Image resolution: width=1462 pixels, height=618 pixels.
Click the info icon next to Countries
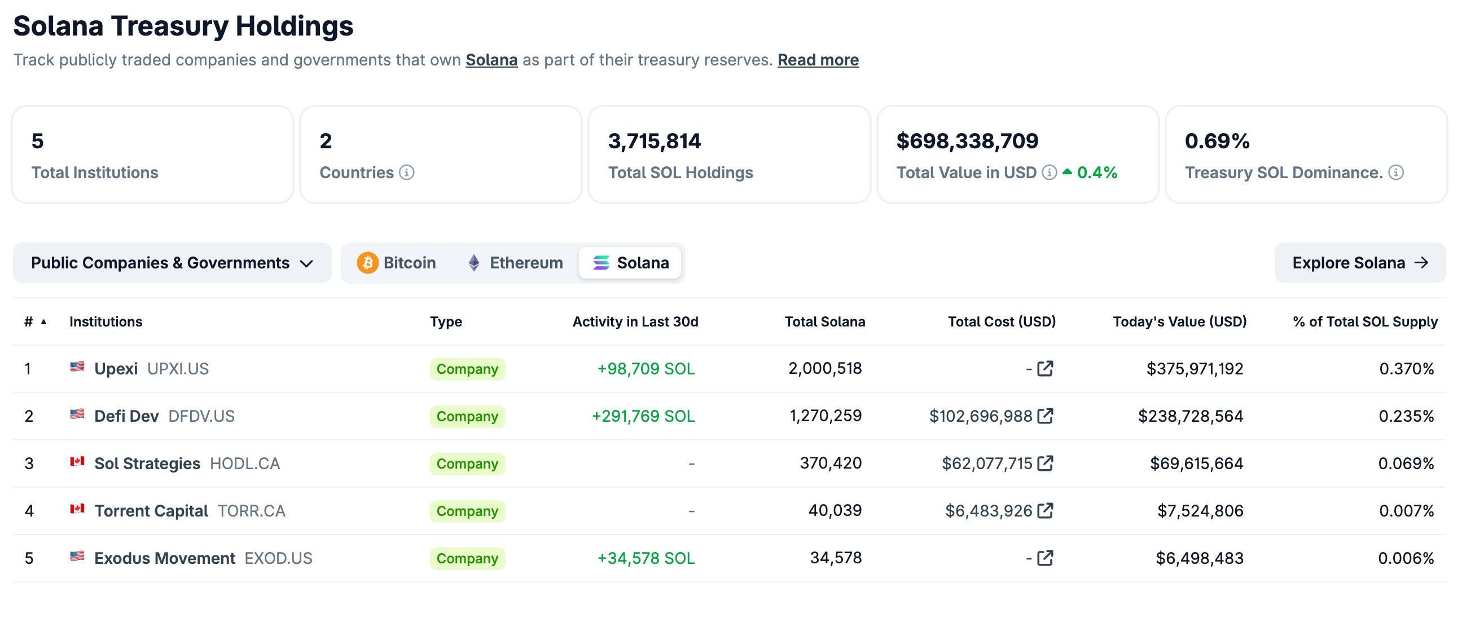click(406, 173)
